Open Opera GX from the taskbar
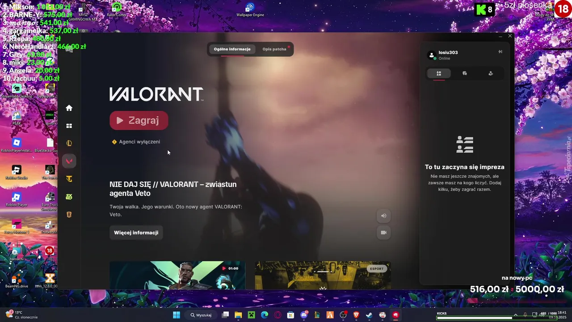 pyautogui.click(x=278, y=315)
